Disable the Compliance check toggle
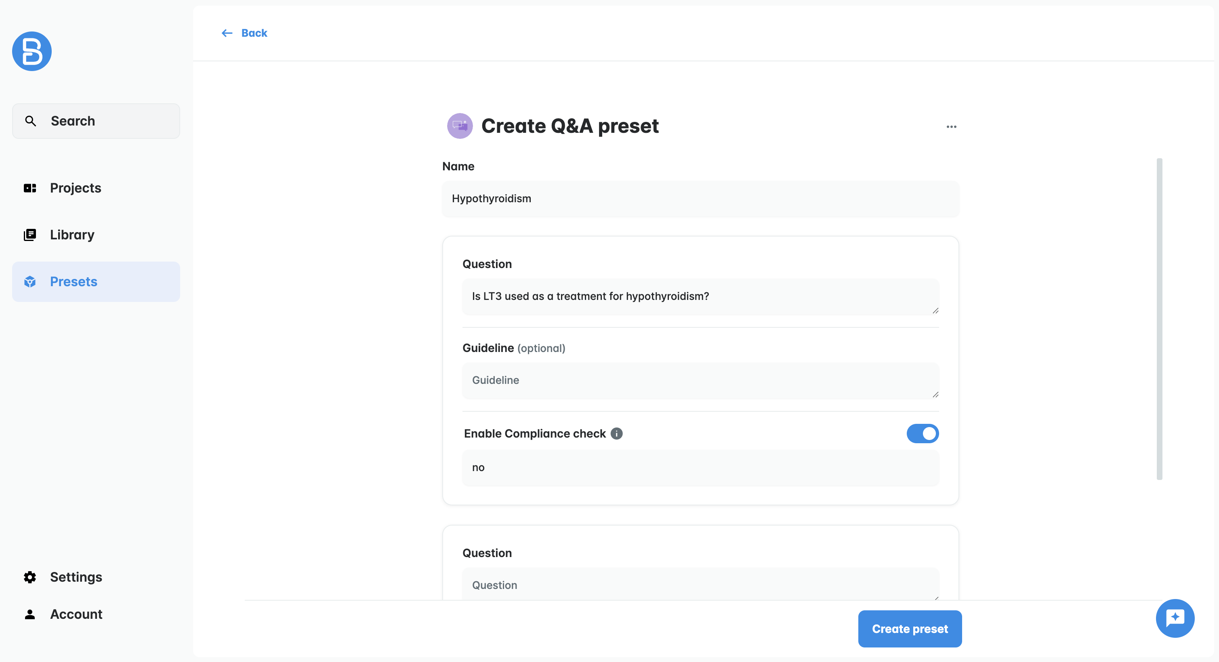 tap(922, 434)
